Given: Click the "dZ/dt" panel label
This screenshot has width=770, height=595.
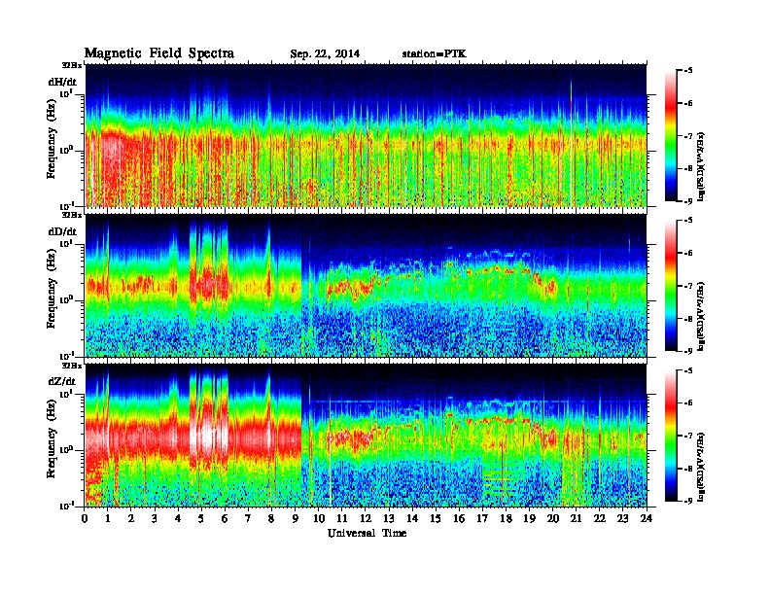Looking at the screenshot, I should tap(63, 381).
